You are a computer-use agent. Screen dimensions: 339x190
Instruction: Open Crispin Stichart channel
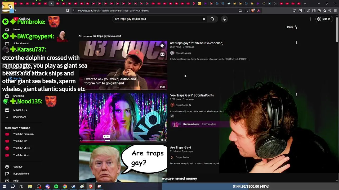tap(183, 158)
